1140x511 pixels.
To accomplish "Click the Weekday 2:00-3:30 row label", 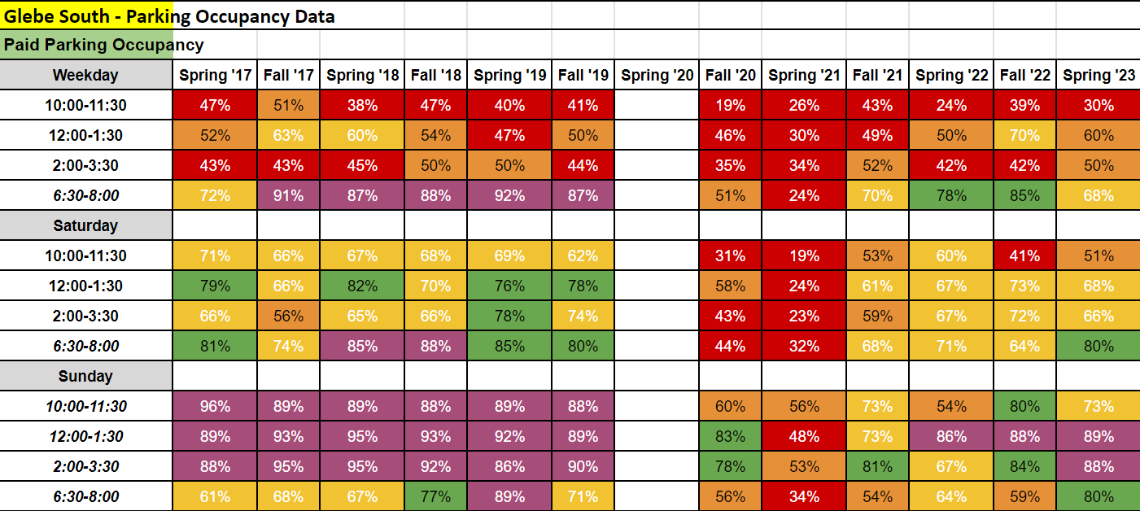I will tap(85, 165).
